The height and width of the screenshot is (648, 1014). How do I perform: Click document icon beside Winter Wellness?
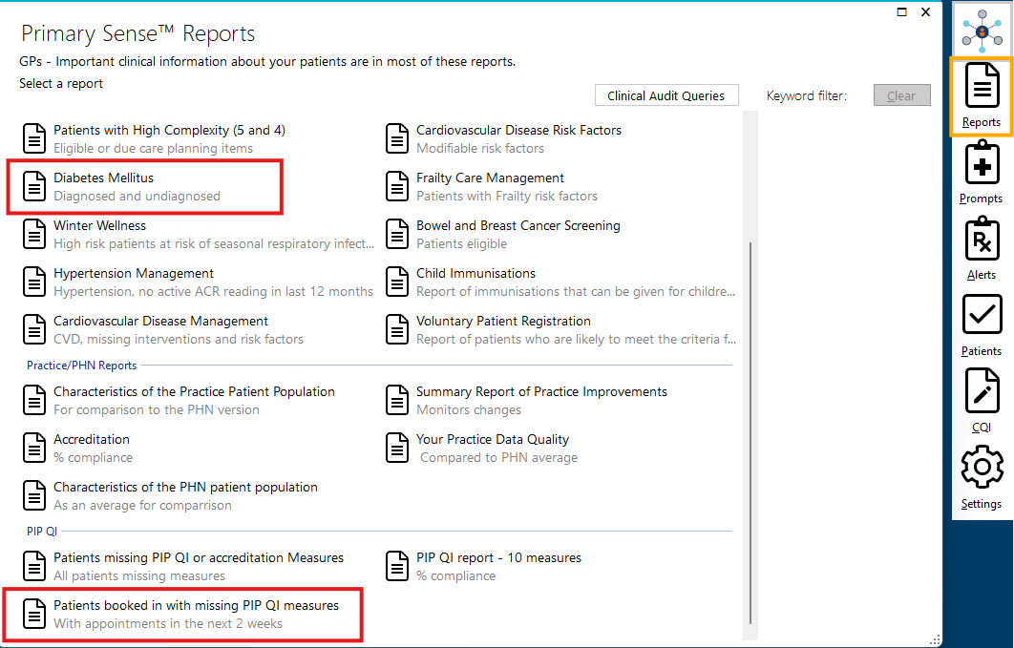(x=34, y=235)
